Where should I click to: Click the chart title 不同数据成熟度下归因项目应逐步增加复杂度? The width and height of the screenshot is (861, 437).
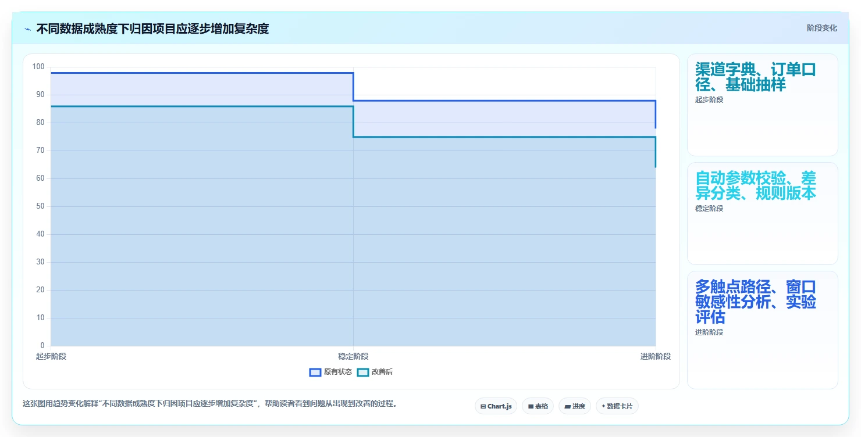tap(152, 28)
